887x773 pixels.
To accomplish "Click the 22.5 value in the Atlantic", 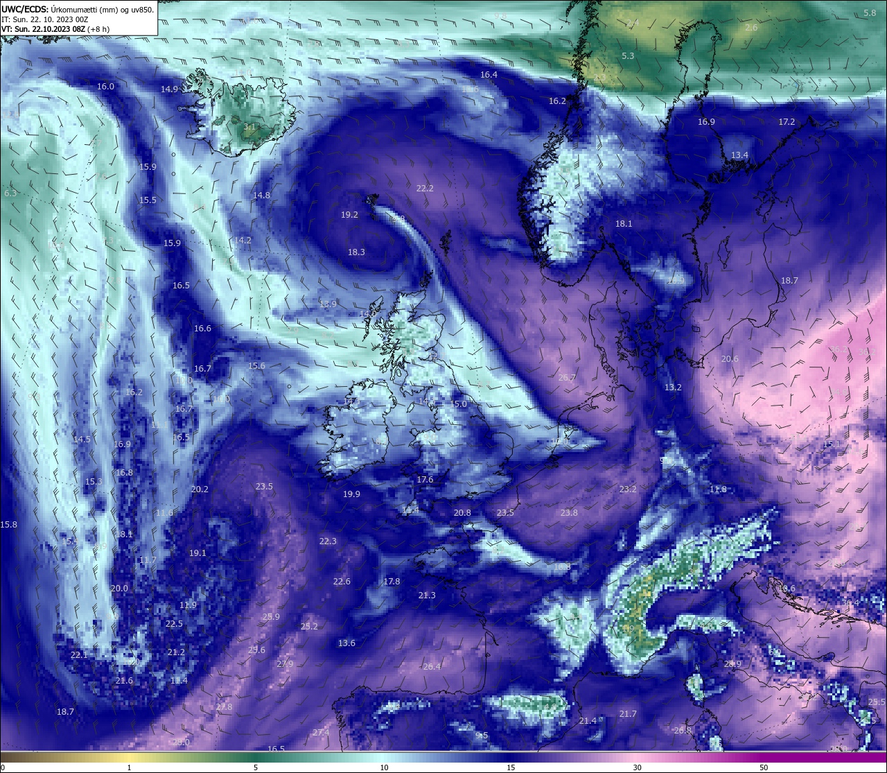I will pyautogui.click(x=174, y=624).
